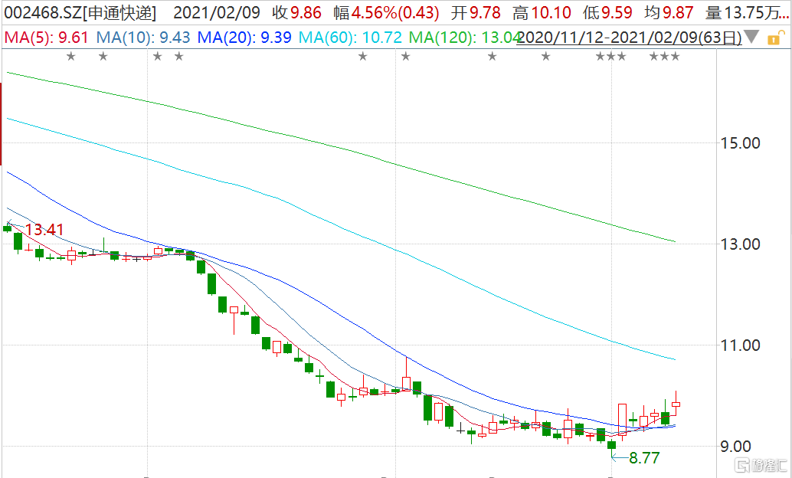Screen dimensions: 792x478
Task: Click the MA(120): 13.04 indicator label
Action: point(465,38)
